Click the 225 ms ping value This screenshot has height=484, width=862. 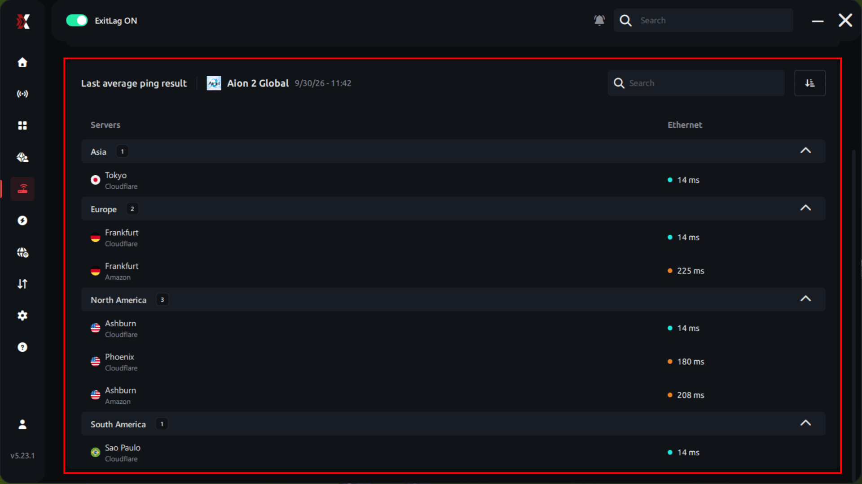(x=690, y=271)
